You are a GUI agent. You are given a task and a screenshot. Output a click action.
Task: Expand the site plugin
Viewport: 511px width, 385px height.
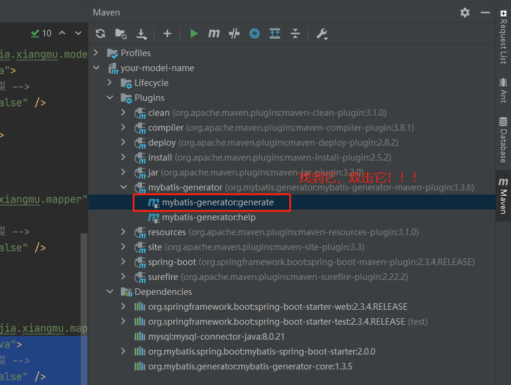coord(123,247)
